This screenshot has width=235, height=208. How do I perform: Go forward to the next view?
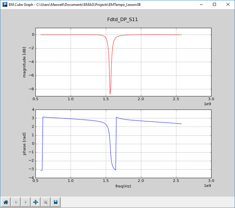[x=25, y=202]
